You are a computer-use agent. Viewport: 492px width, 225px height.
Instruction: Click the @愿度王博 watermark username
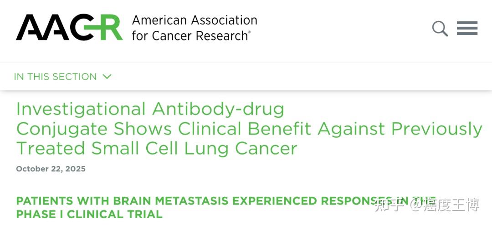pyautogui.click(x=444, y=205)
